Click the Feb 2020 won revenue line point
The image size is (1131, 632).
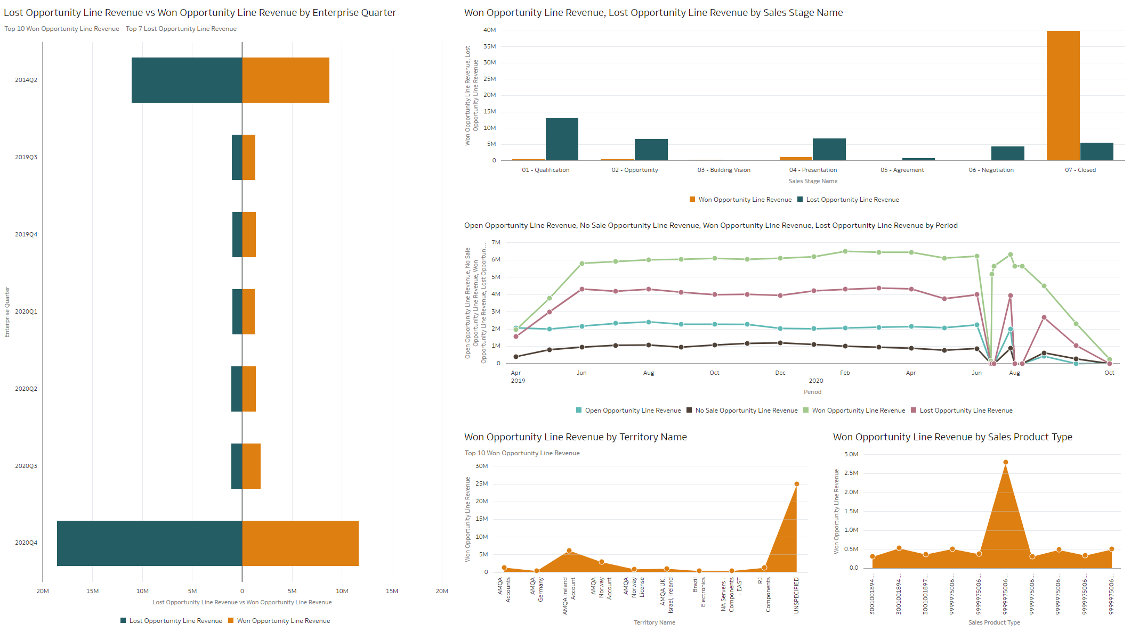[845, 250]
